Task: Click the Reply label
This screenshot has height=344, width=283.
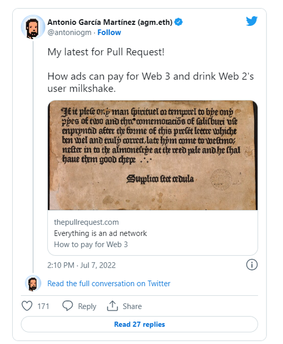Action: (x=87, y=306)
